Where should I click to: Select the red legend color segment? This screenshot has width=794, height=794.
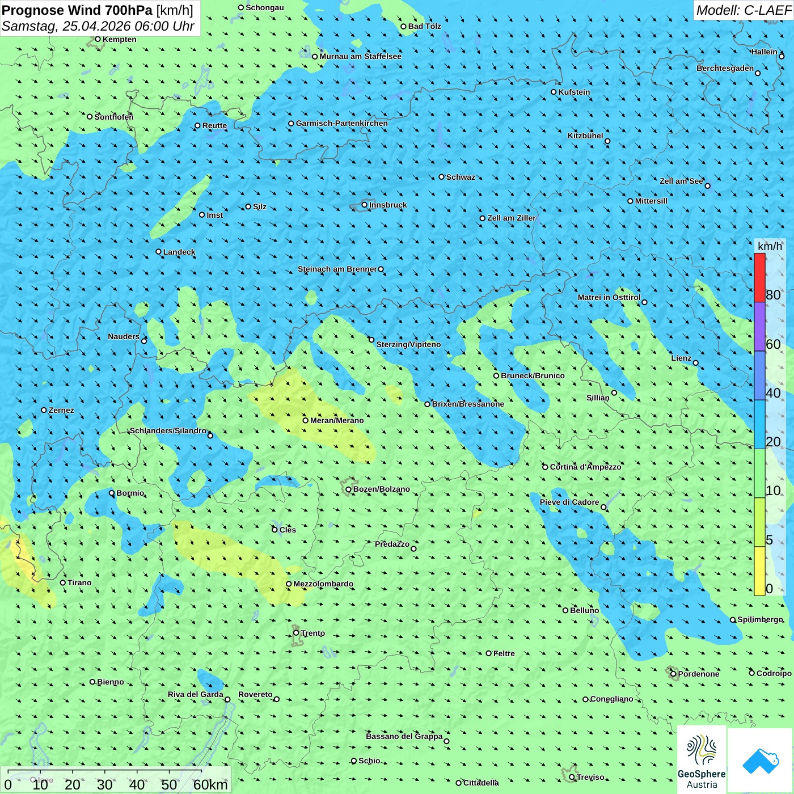[759, 277]
